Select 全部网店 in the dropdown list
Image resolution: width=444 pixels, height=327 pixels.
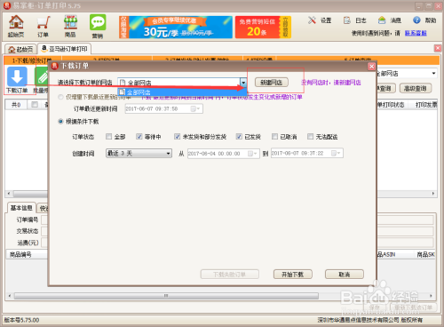(182, 92)
